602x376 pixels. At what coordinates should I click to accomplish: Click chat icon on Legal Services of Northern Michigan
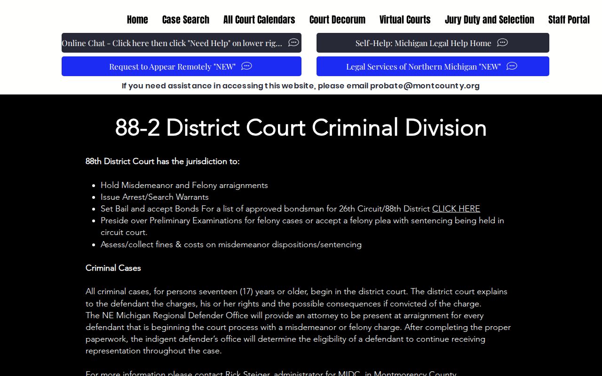tap(512, 66)
